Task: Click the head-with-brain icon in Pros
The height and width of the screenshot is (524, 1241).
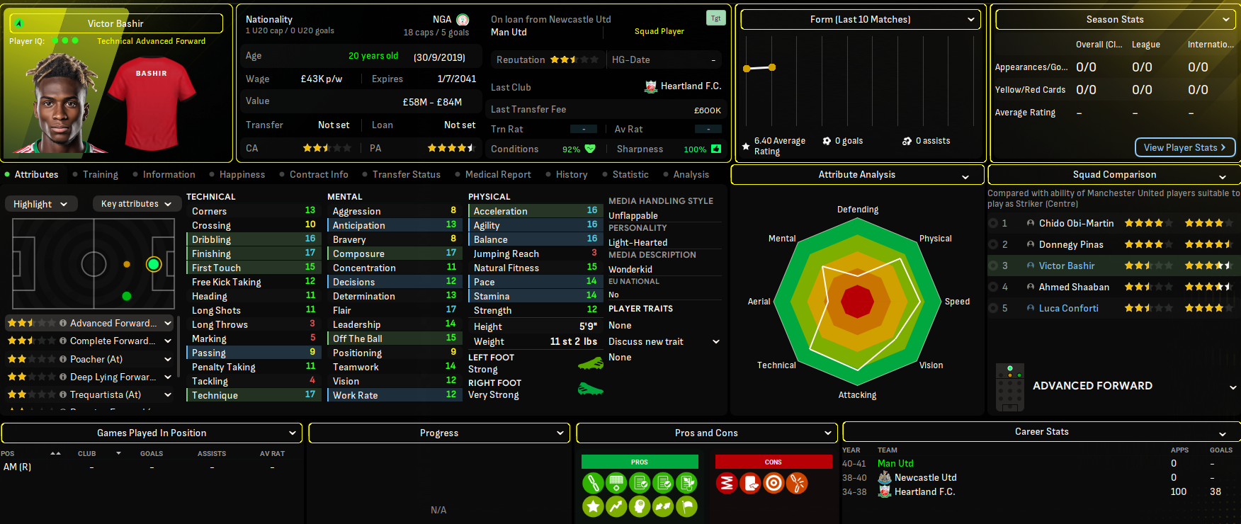Action: (640, 506)
